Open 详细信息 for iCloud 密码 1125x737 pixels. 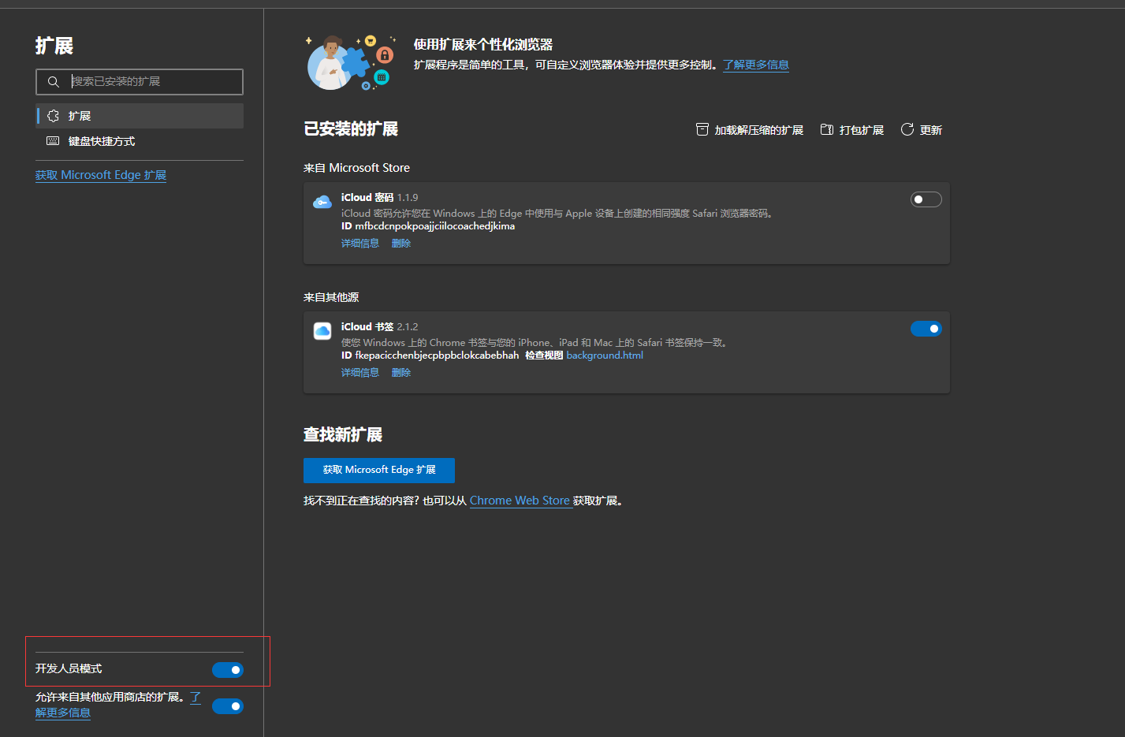click(x=360, y=244)
